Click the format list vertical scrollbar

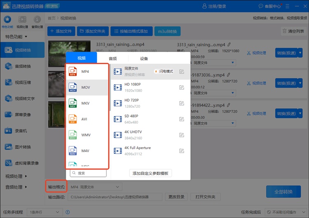(110, 88)
